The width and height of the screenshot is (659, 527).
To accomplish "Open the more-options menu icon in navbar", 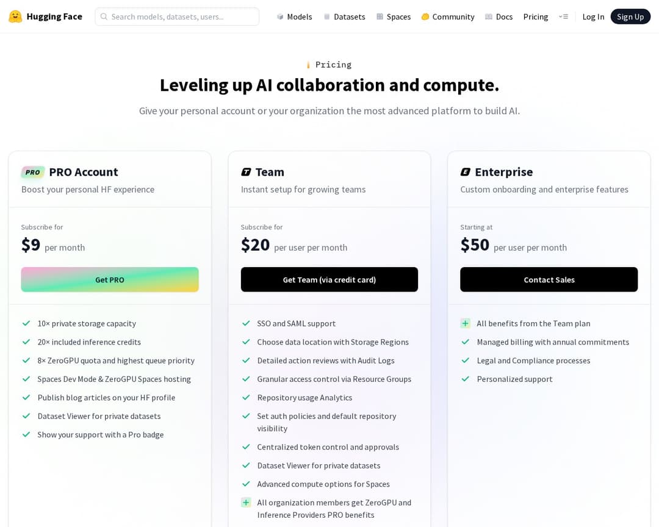I will (x=563, y=16).
